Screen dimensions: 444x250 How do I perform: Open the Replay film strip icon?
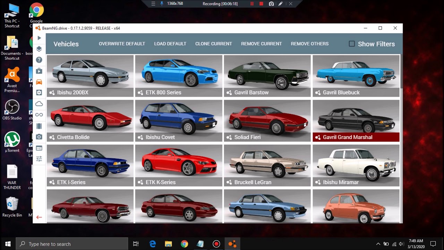(x=39, y=126)
